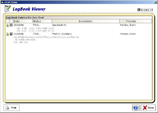This screenshot has height=113, width=158.
Task: Click the blank checkbox column header cell
Action: click(11, 21)
